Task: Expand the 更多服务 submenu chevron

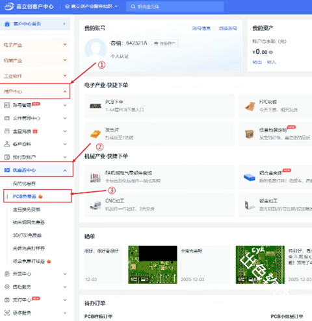Action: (x=65, y=313)
